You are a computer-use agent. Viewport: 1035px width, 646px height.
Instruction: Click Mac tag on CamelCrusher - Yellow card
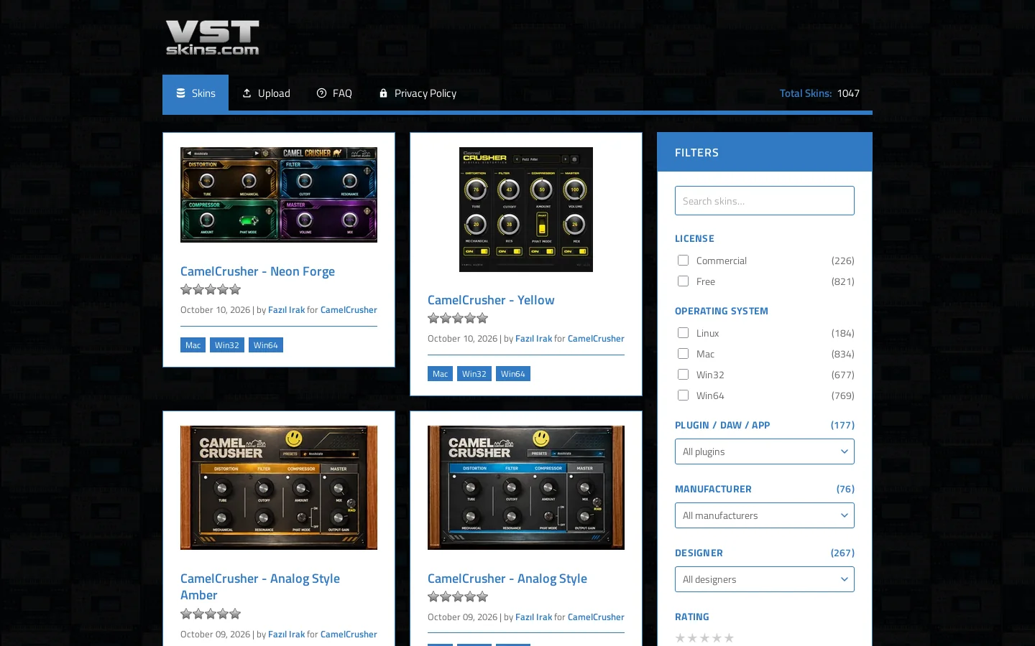point(440,374)
